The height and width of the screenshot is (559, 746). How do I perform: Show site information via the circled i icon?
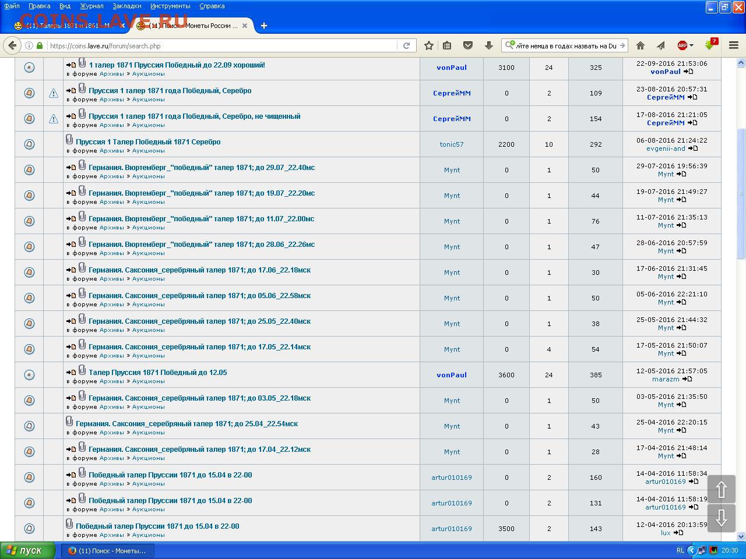pyautogui.click(x=29, y=45)
